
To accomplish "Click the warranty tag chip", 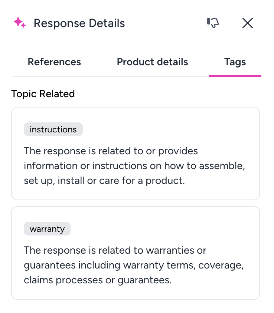I will [x=47, y=229].
